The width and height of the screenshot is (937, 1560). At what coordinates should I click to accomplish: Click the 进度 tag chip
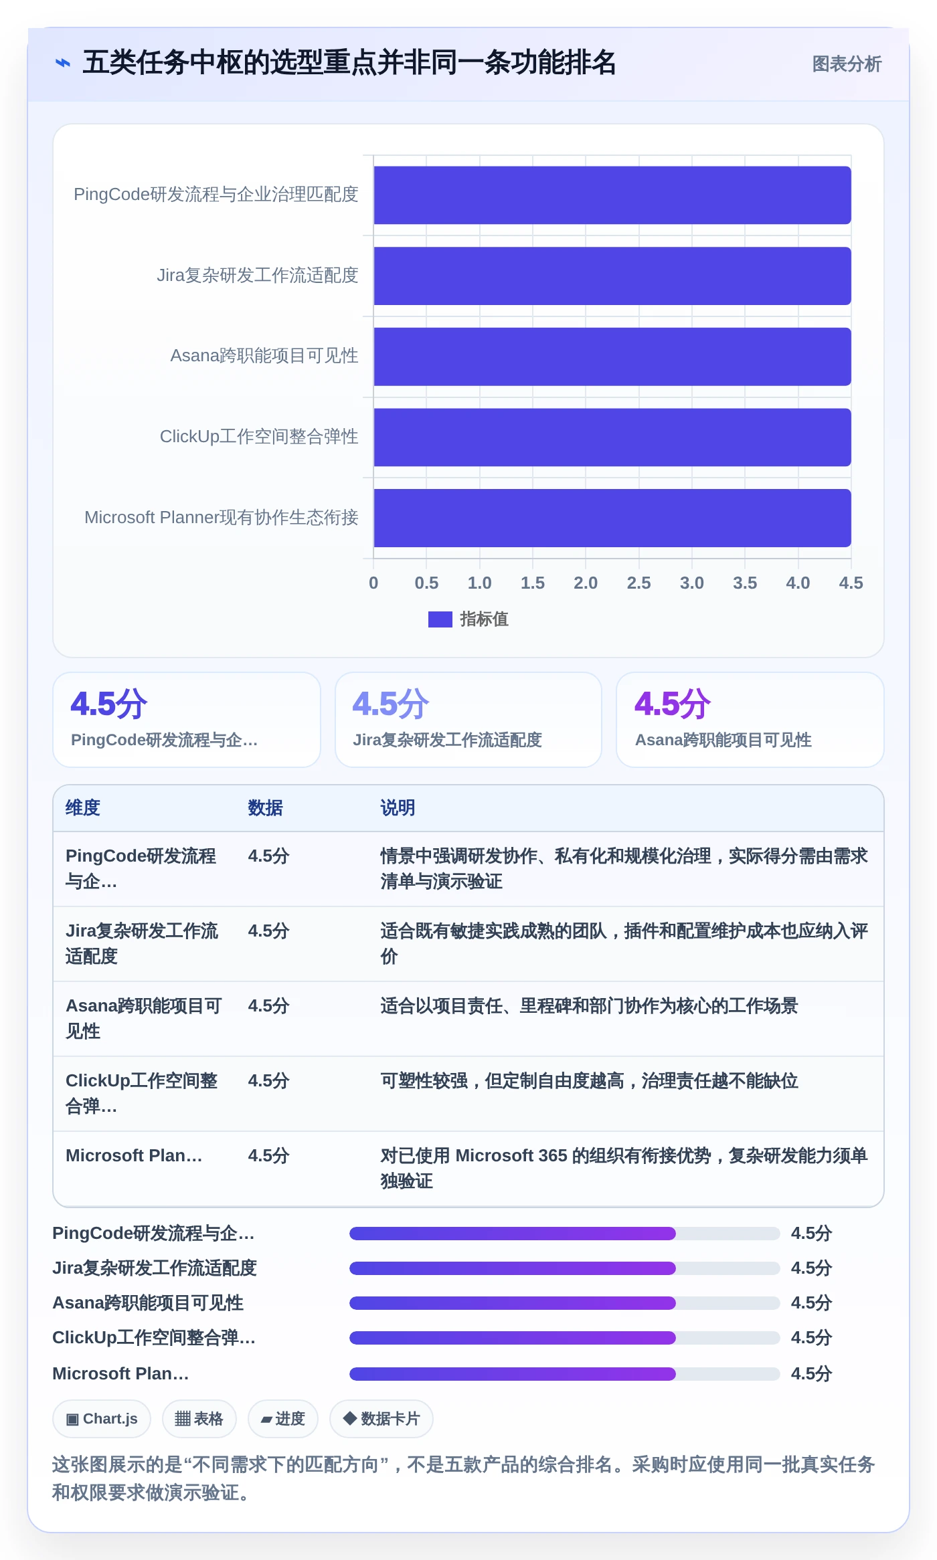point(283,1419)
